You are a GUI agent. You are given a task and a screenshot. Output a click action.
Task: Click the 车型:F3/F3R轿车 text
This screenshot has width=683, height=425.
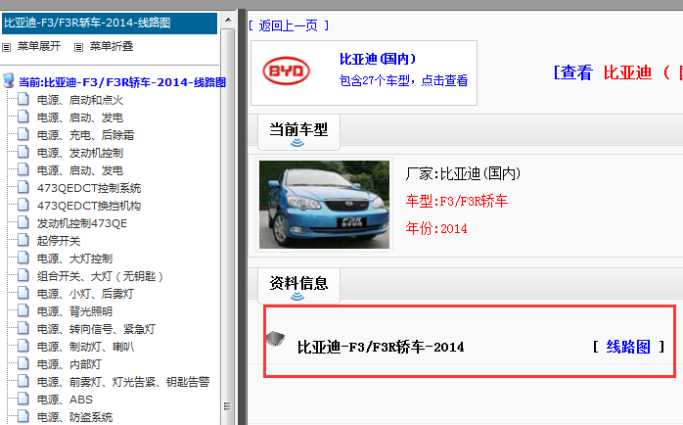(457, 201)
